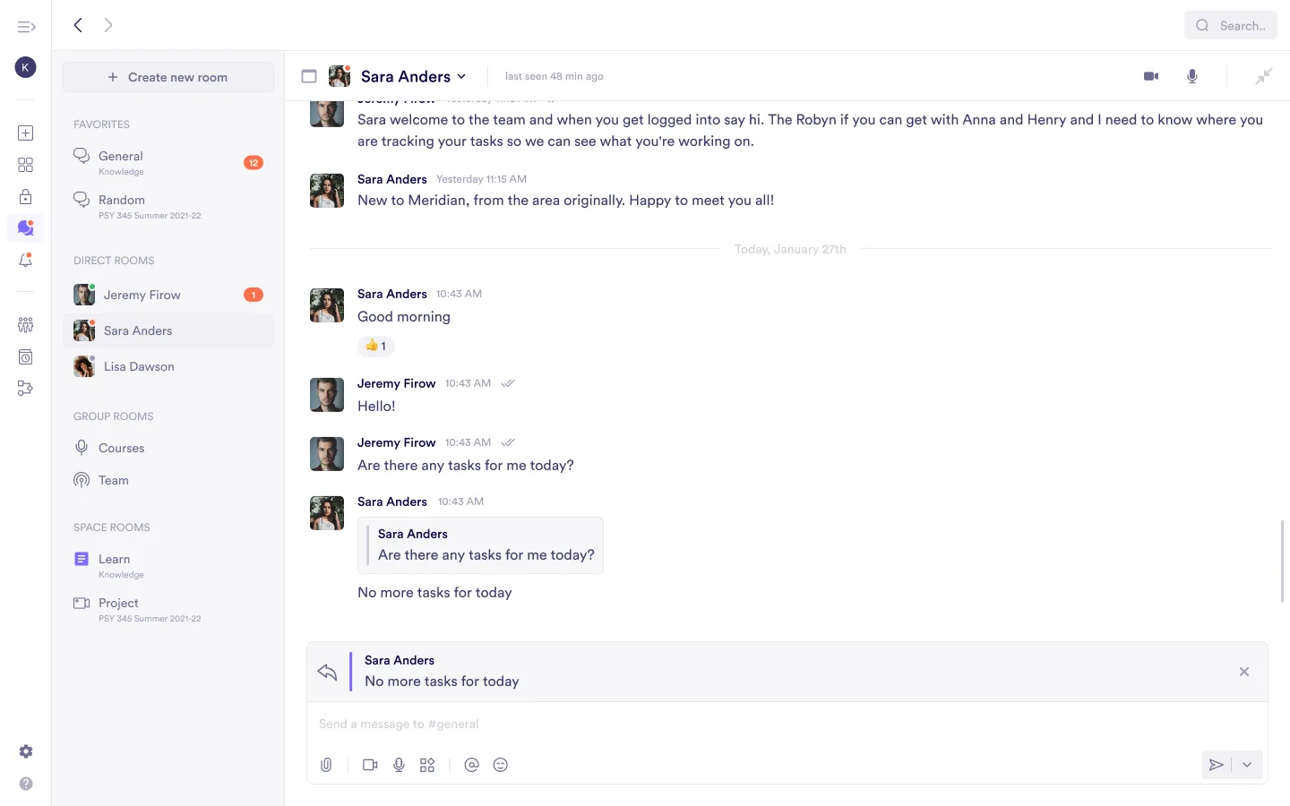Open send options dropdown arrow
The image size is (1290, 806).
1247,765
